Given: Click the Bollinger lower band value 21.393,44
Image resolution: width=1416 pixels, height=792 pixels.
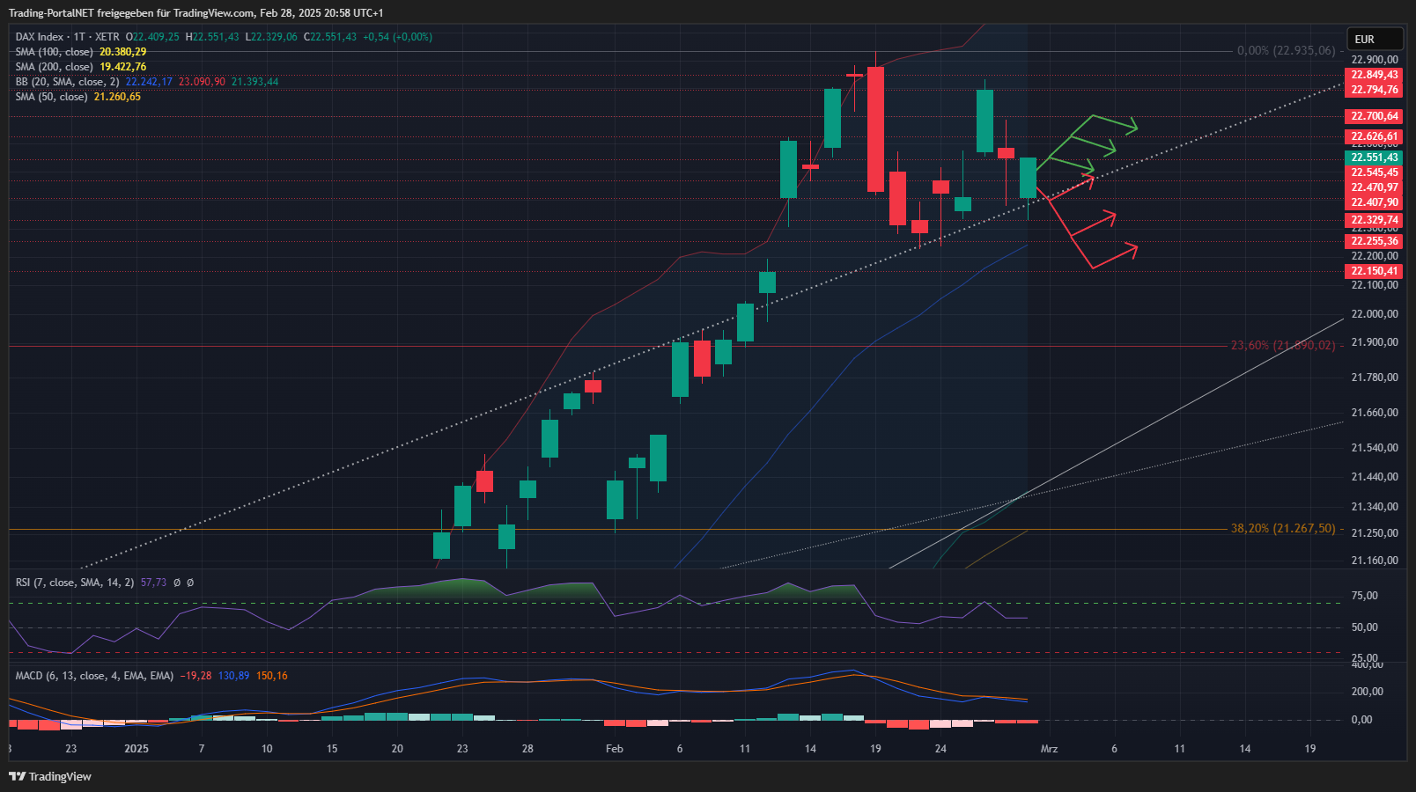Looking at the screenshot, I should coord(255,82).
